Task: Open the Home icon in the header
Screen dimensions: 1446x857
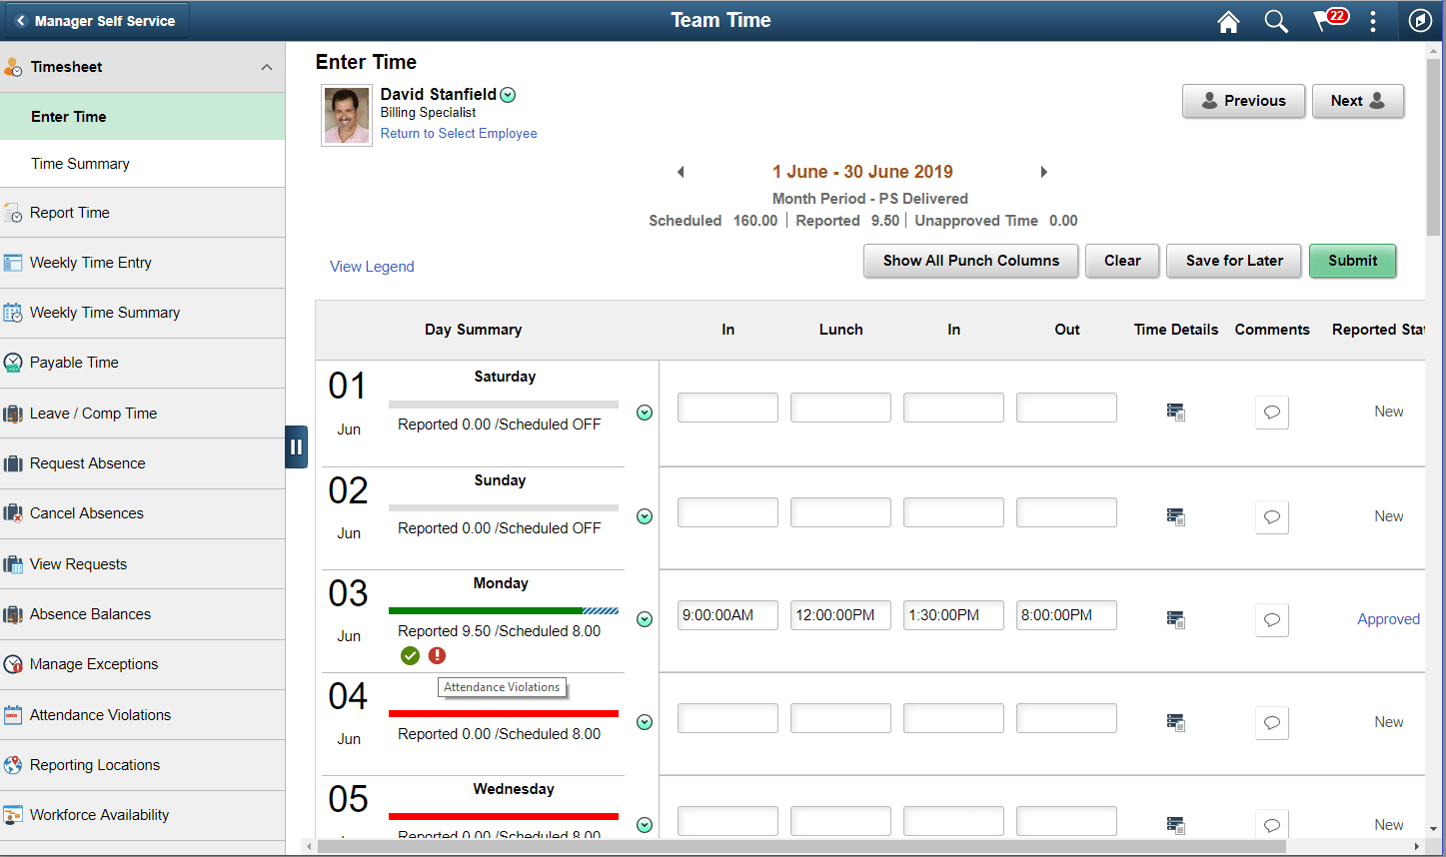Action: point(1228,21)
